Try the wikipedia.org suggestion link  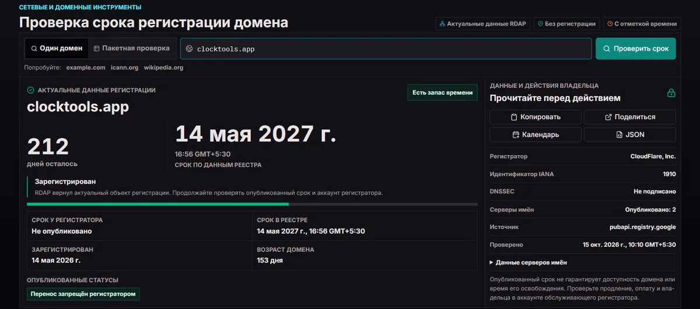tap(164, 68)
